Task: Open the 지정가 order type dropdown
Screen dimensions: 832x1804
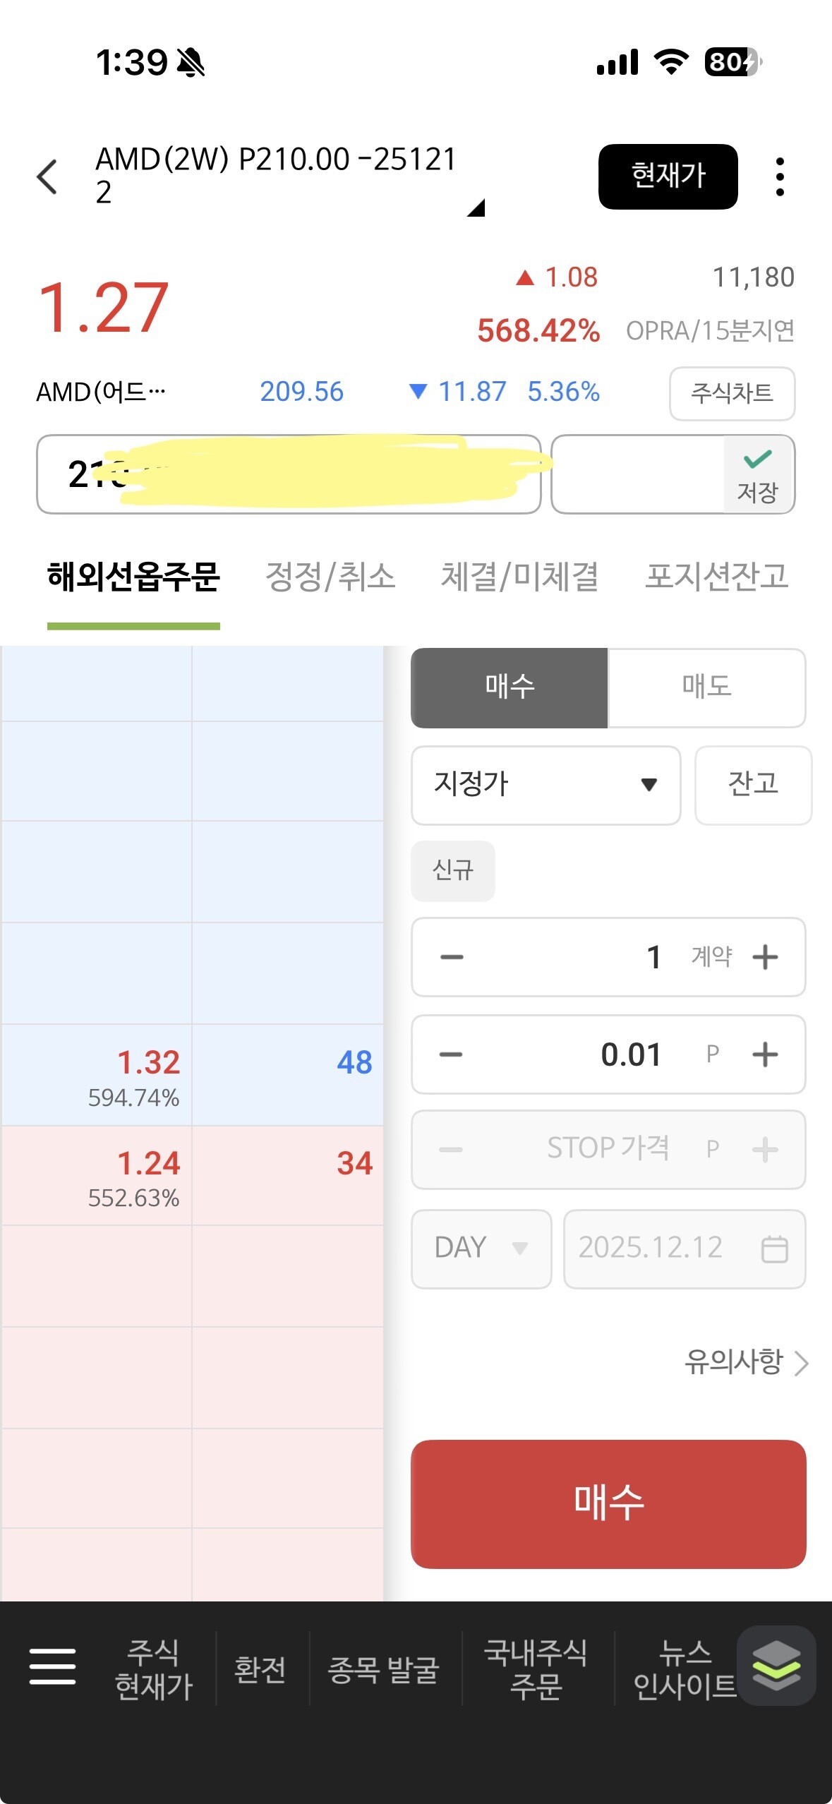Action: point(545,785)
